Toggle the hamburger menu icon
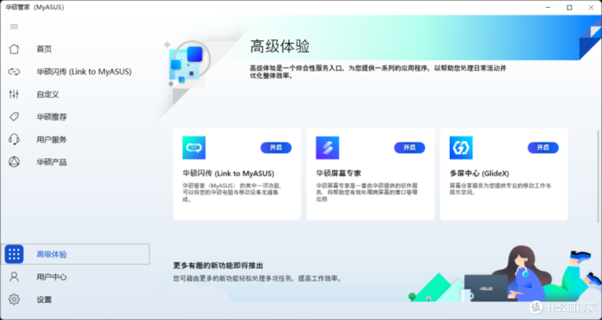Viewport: 602px width, 320px height. click(14, 27)
